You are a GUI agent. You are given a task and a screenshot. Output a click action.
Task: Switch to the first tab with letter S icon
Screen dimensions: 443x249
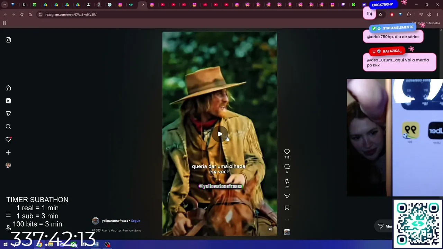coord(24,5)
